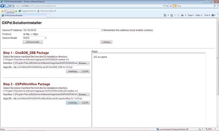Click the ListApps button

tap(106, 42)
